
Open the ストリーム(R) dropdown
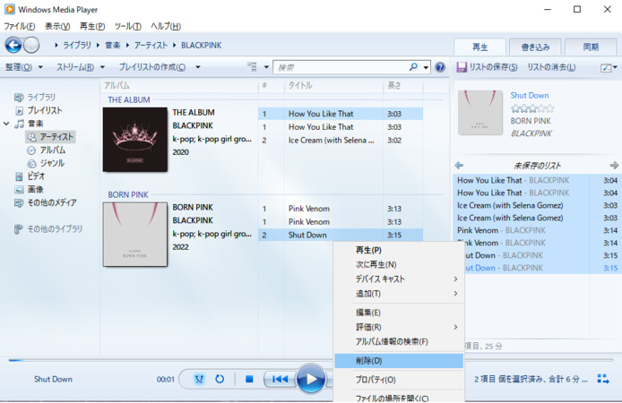pos(81,67)
